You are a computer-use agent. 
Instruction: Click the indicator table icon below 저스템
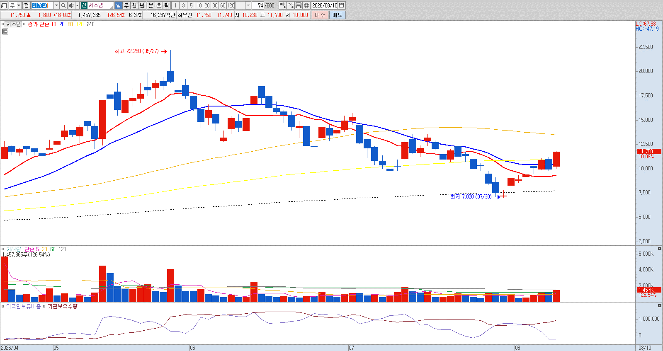(5, 31)
